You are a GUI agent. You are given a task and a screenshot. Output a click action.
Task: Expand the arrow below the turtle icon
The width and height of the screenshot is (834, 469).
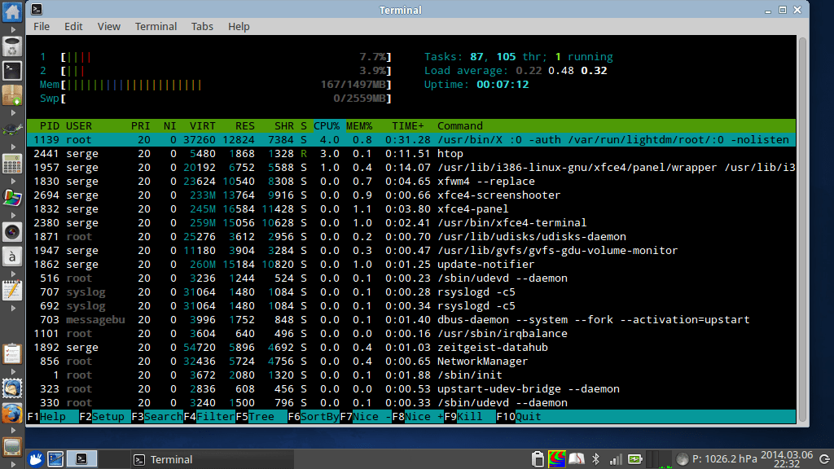point(13,147)
